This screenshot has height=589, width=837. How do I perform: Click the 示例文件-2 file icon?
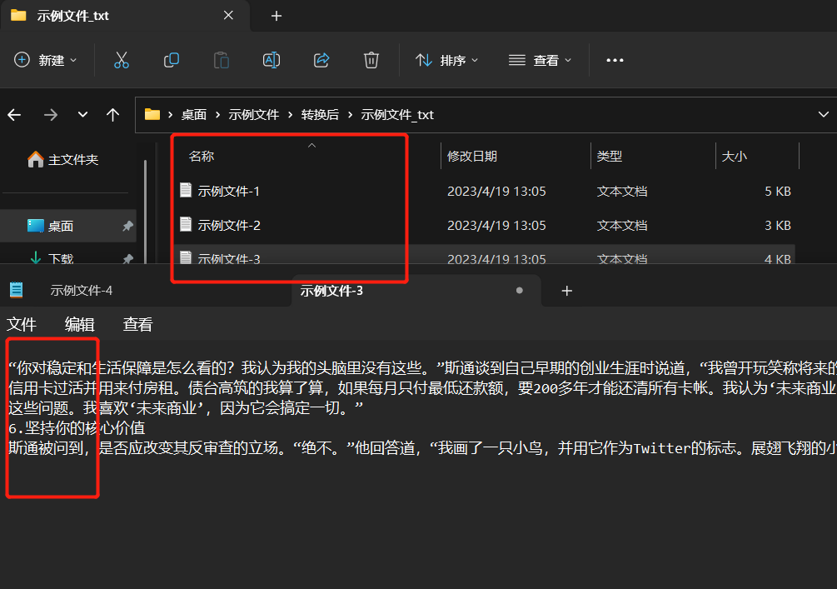(185, 224)
